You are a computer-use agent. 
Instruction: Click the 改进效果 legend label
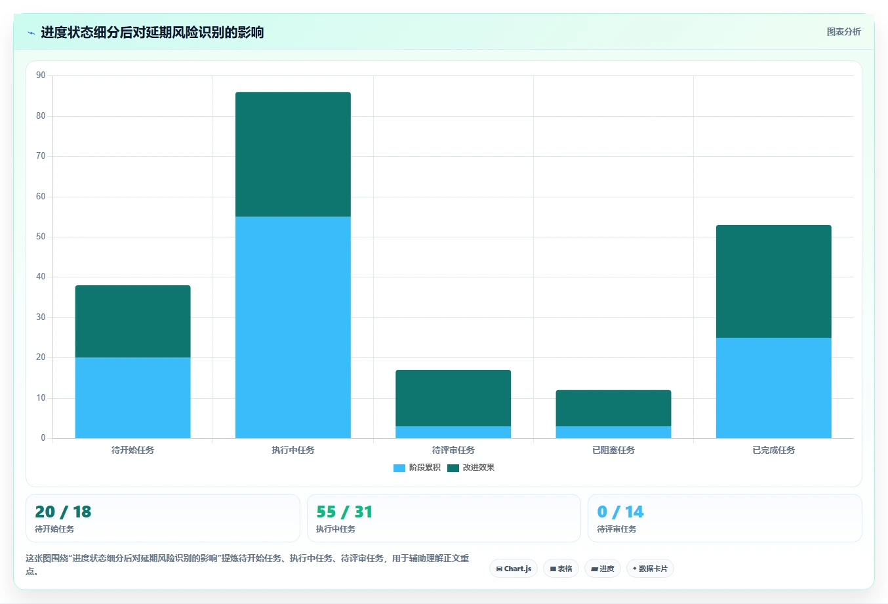tap(478, 468)
